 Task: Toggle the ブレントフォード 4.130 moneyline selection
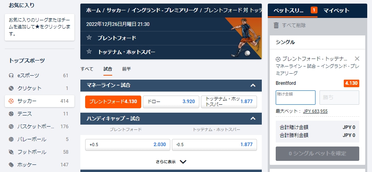(x=113, y=102)
